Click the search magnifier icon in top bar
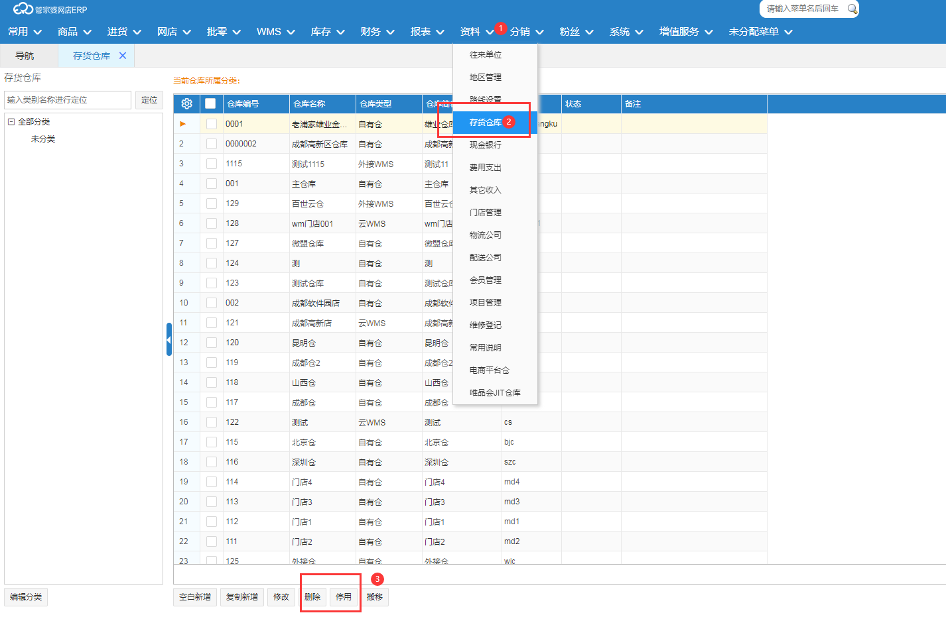The width and height of the screenshot is (946, 617). [x=852, y=9]
